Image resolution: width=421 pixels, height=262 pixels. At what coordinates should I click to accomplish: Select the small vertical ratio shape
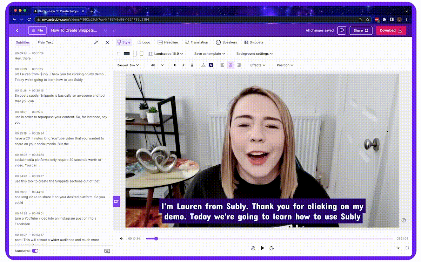(x=141, y=54)
